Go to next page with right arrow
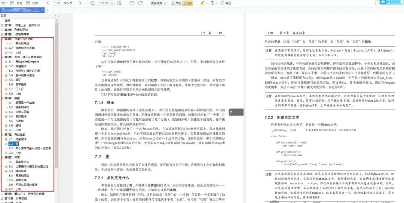The height and width of the screenshot is (203, 404). (80, 3)
